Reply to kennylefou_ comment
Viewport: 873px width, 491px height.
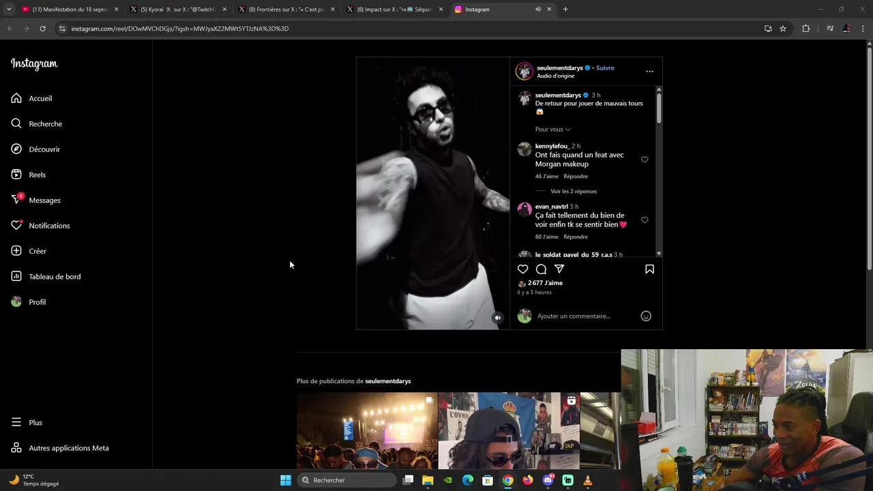pos(576,177)
